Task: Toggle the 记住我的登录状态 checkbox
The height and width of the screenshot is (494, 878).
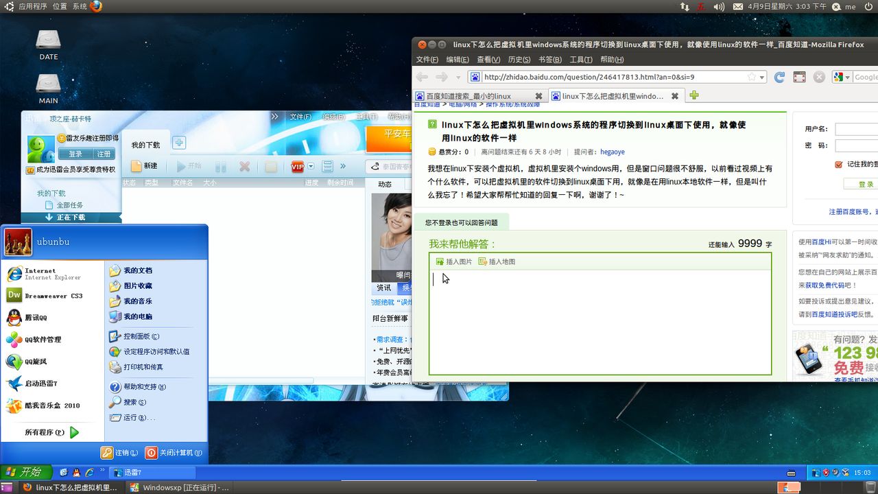Action: [x=838, y=164]
